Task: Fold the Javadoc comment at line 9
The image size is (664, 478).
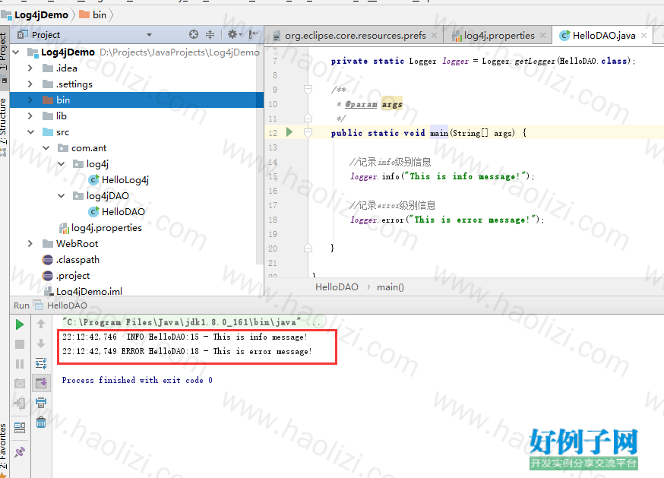Action: click(308, 90)
